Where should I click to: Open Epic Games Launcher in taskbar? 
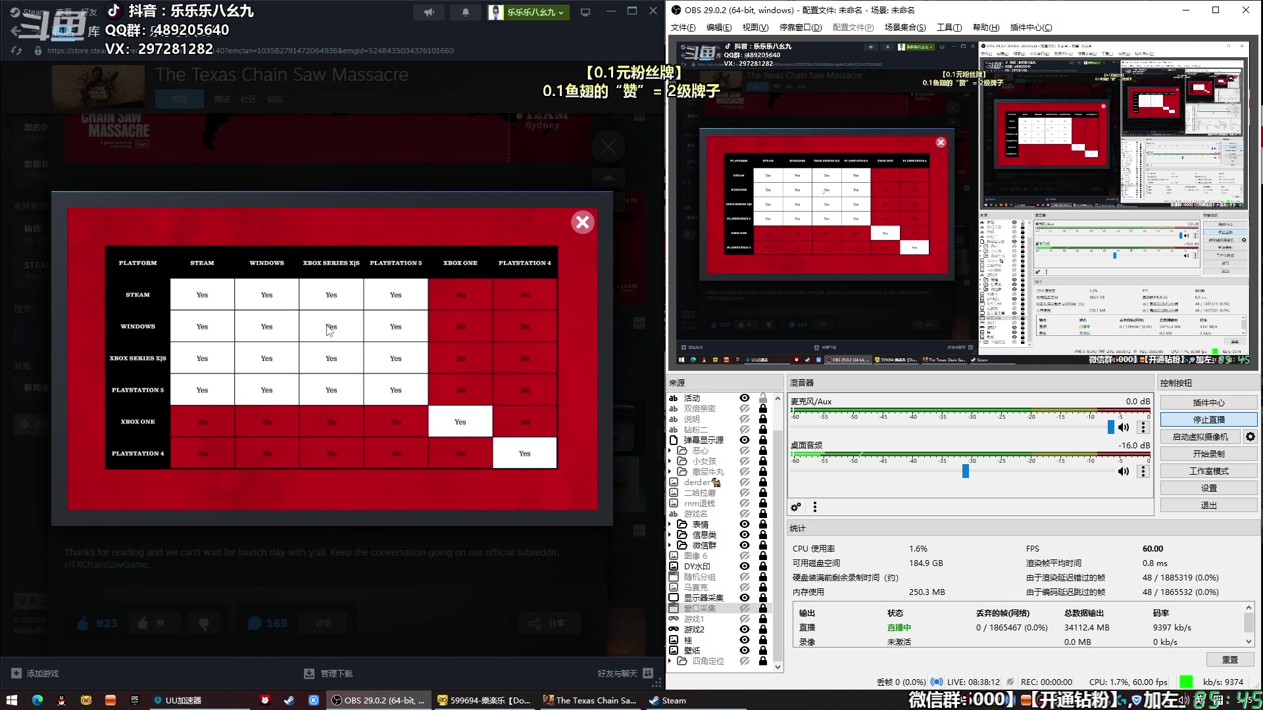(x=135, y=700)
